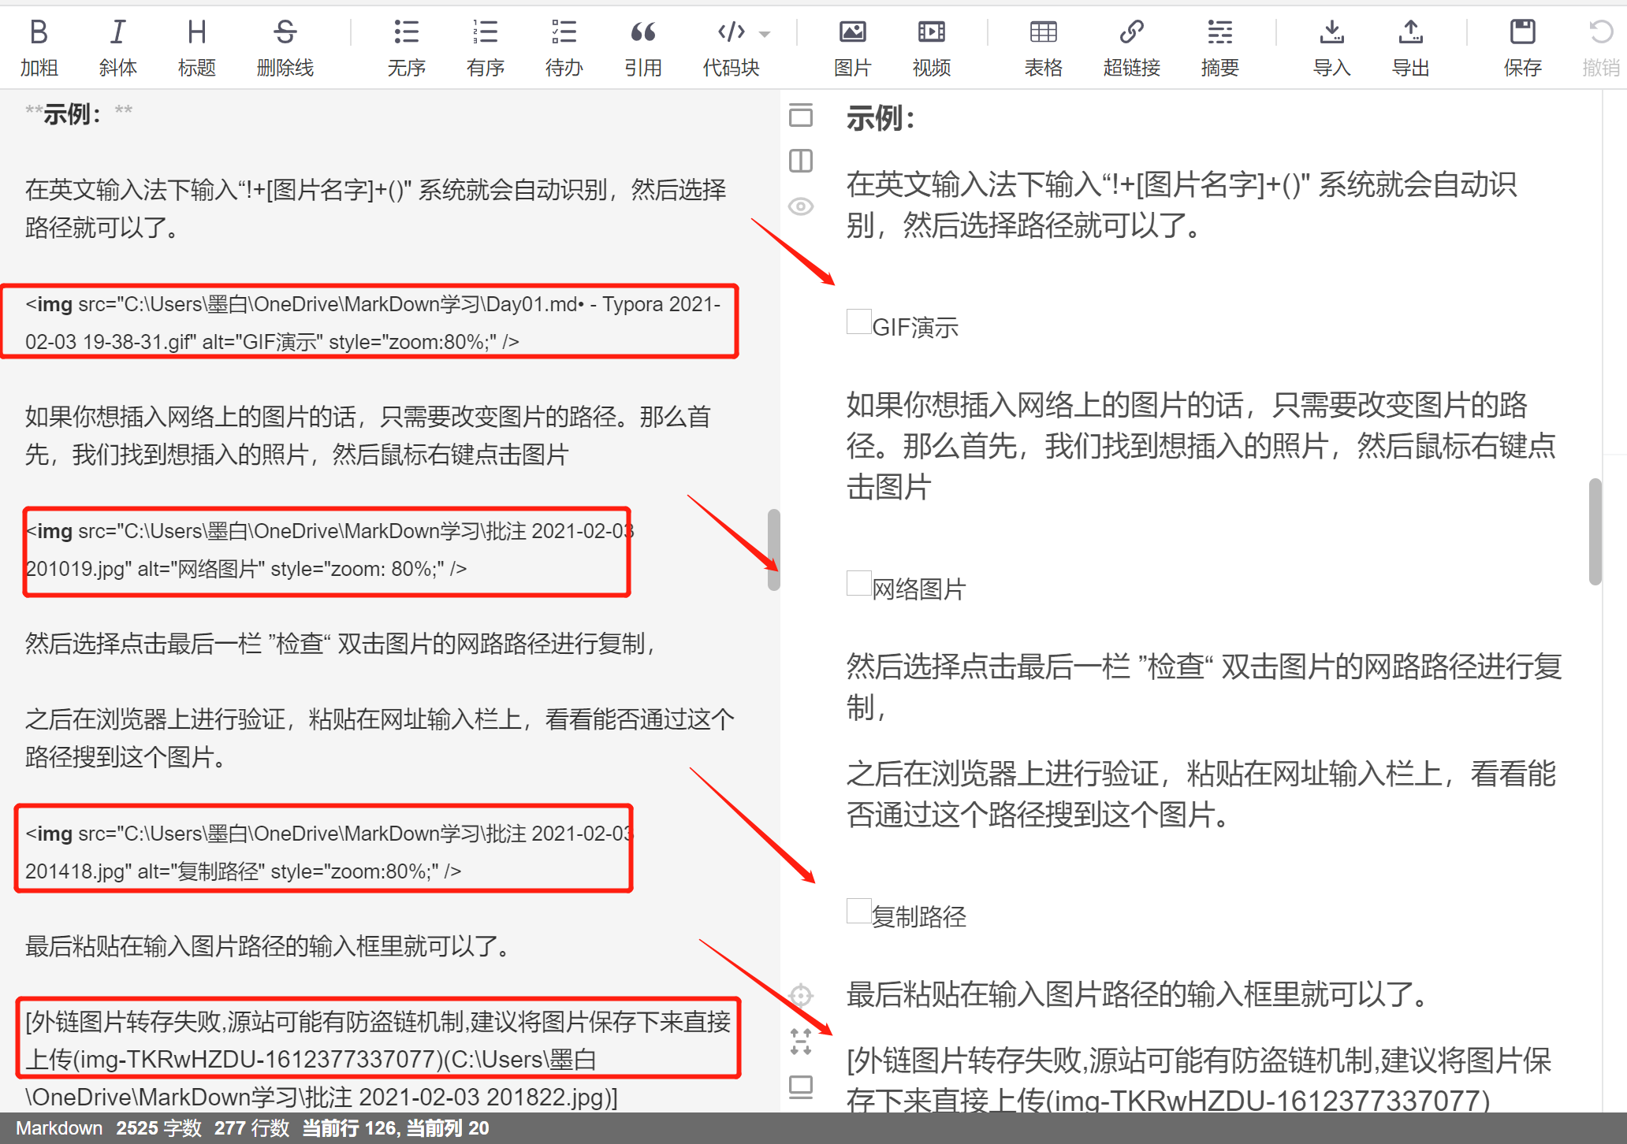
Task: Enable synchronized scrolling in side panel
Action: 801,1042
